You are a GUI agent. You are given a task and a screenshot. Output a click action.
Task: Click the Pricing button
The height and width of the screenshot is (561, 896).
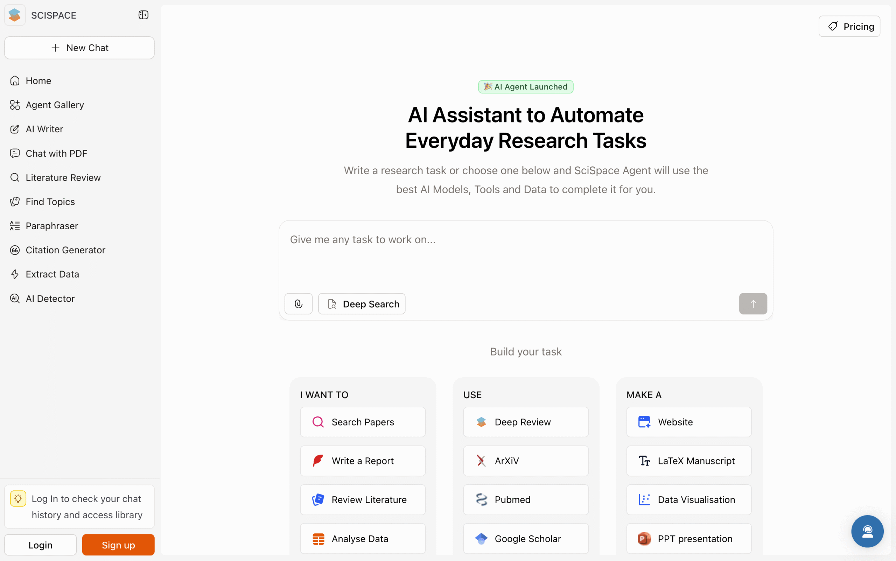(849, 26)
